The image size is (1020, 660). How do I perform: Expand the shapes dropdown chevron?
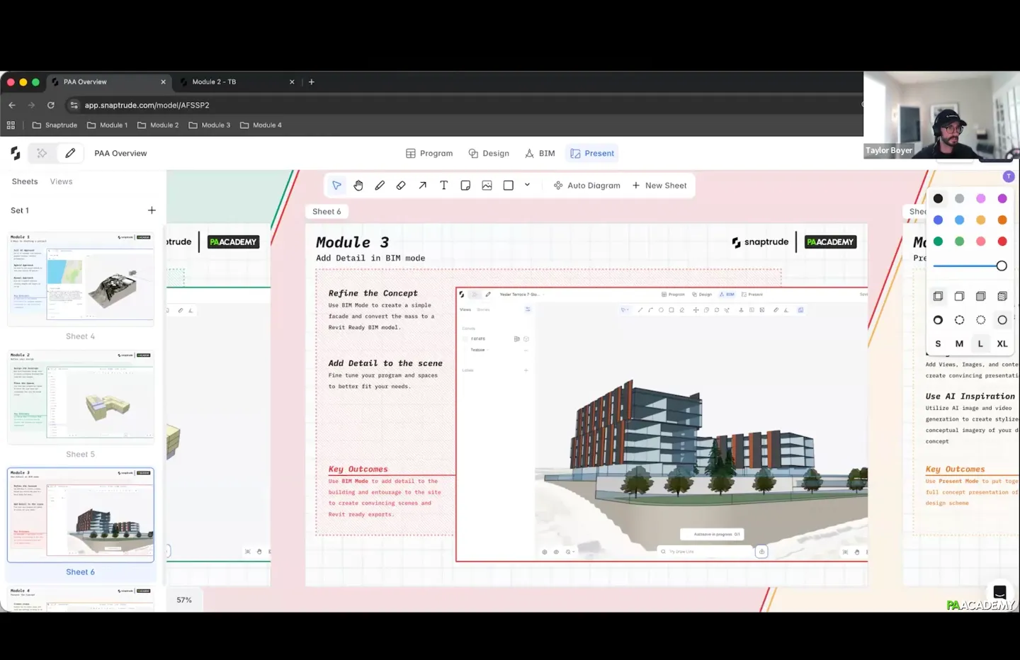tap(527, 185)
